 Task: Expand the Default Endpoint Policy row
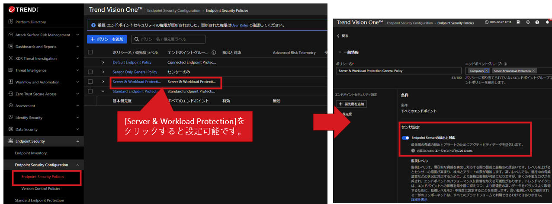pyautogui.click(x=103, y=62)
